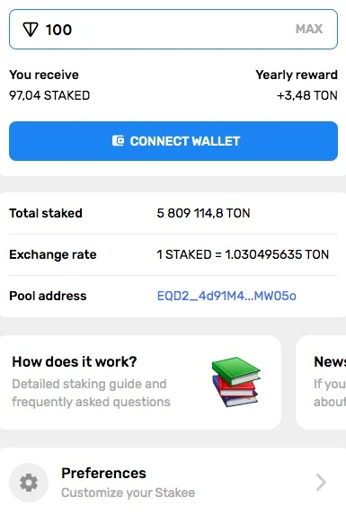Open the partially visible News card
This screenshot has height=515, width=346.
click(321, 382)
